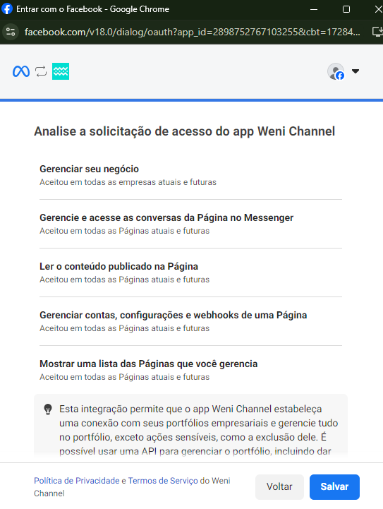
Task: Click the sync arrows icon in header
Action: pyautogui.click(x=41, y=71)
